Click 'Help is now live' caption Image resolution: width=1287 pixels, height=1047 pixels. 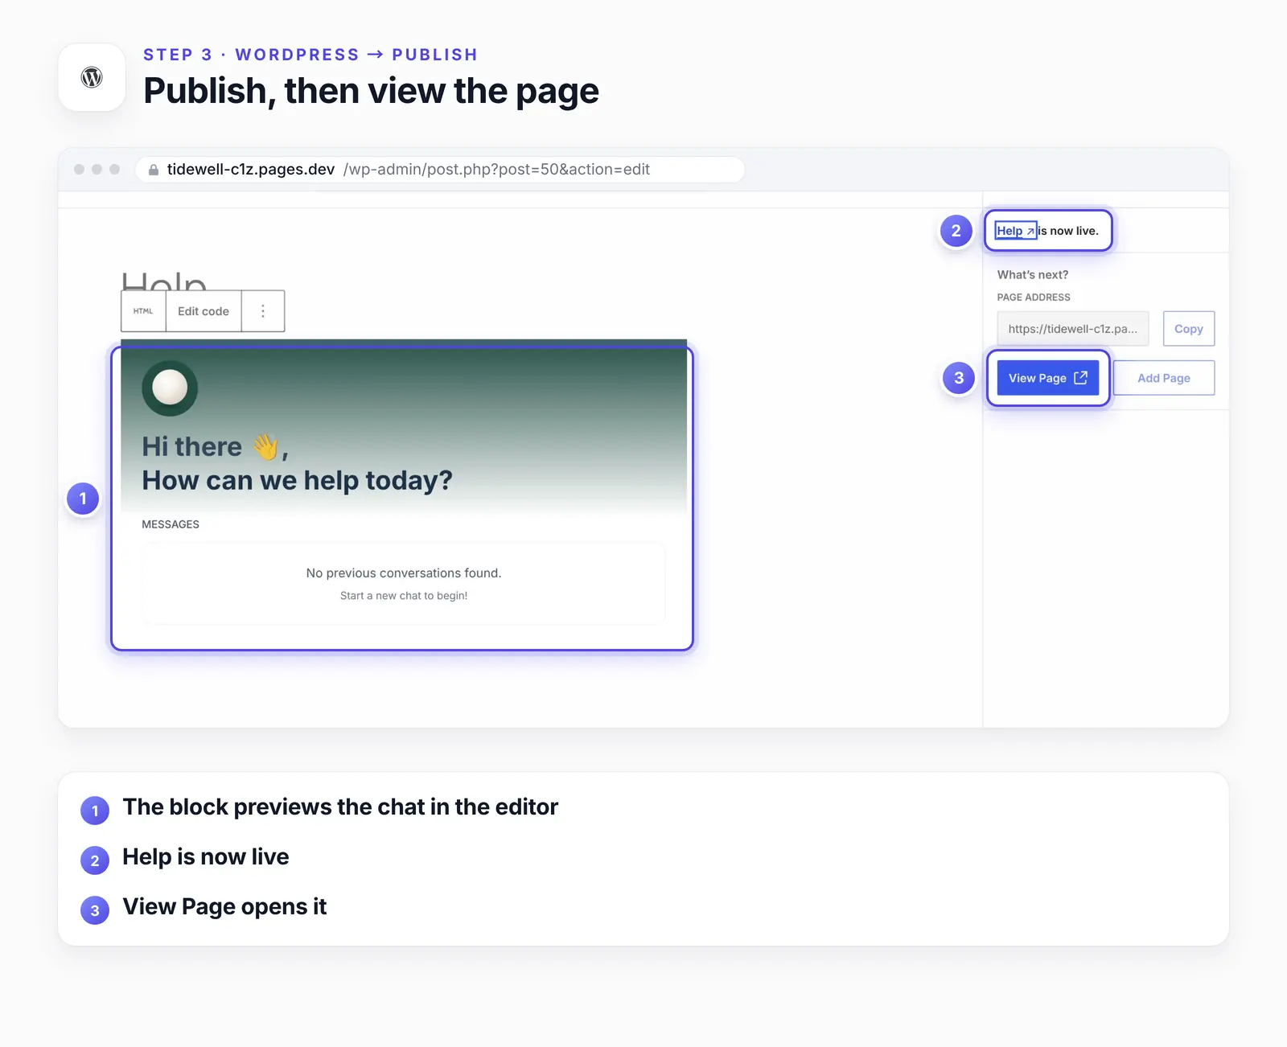(x=206, y=857)
